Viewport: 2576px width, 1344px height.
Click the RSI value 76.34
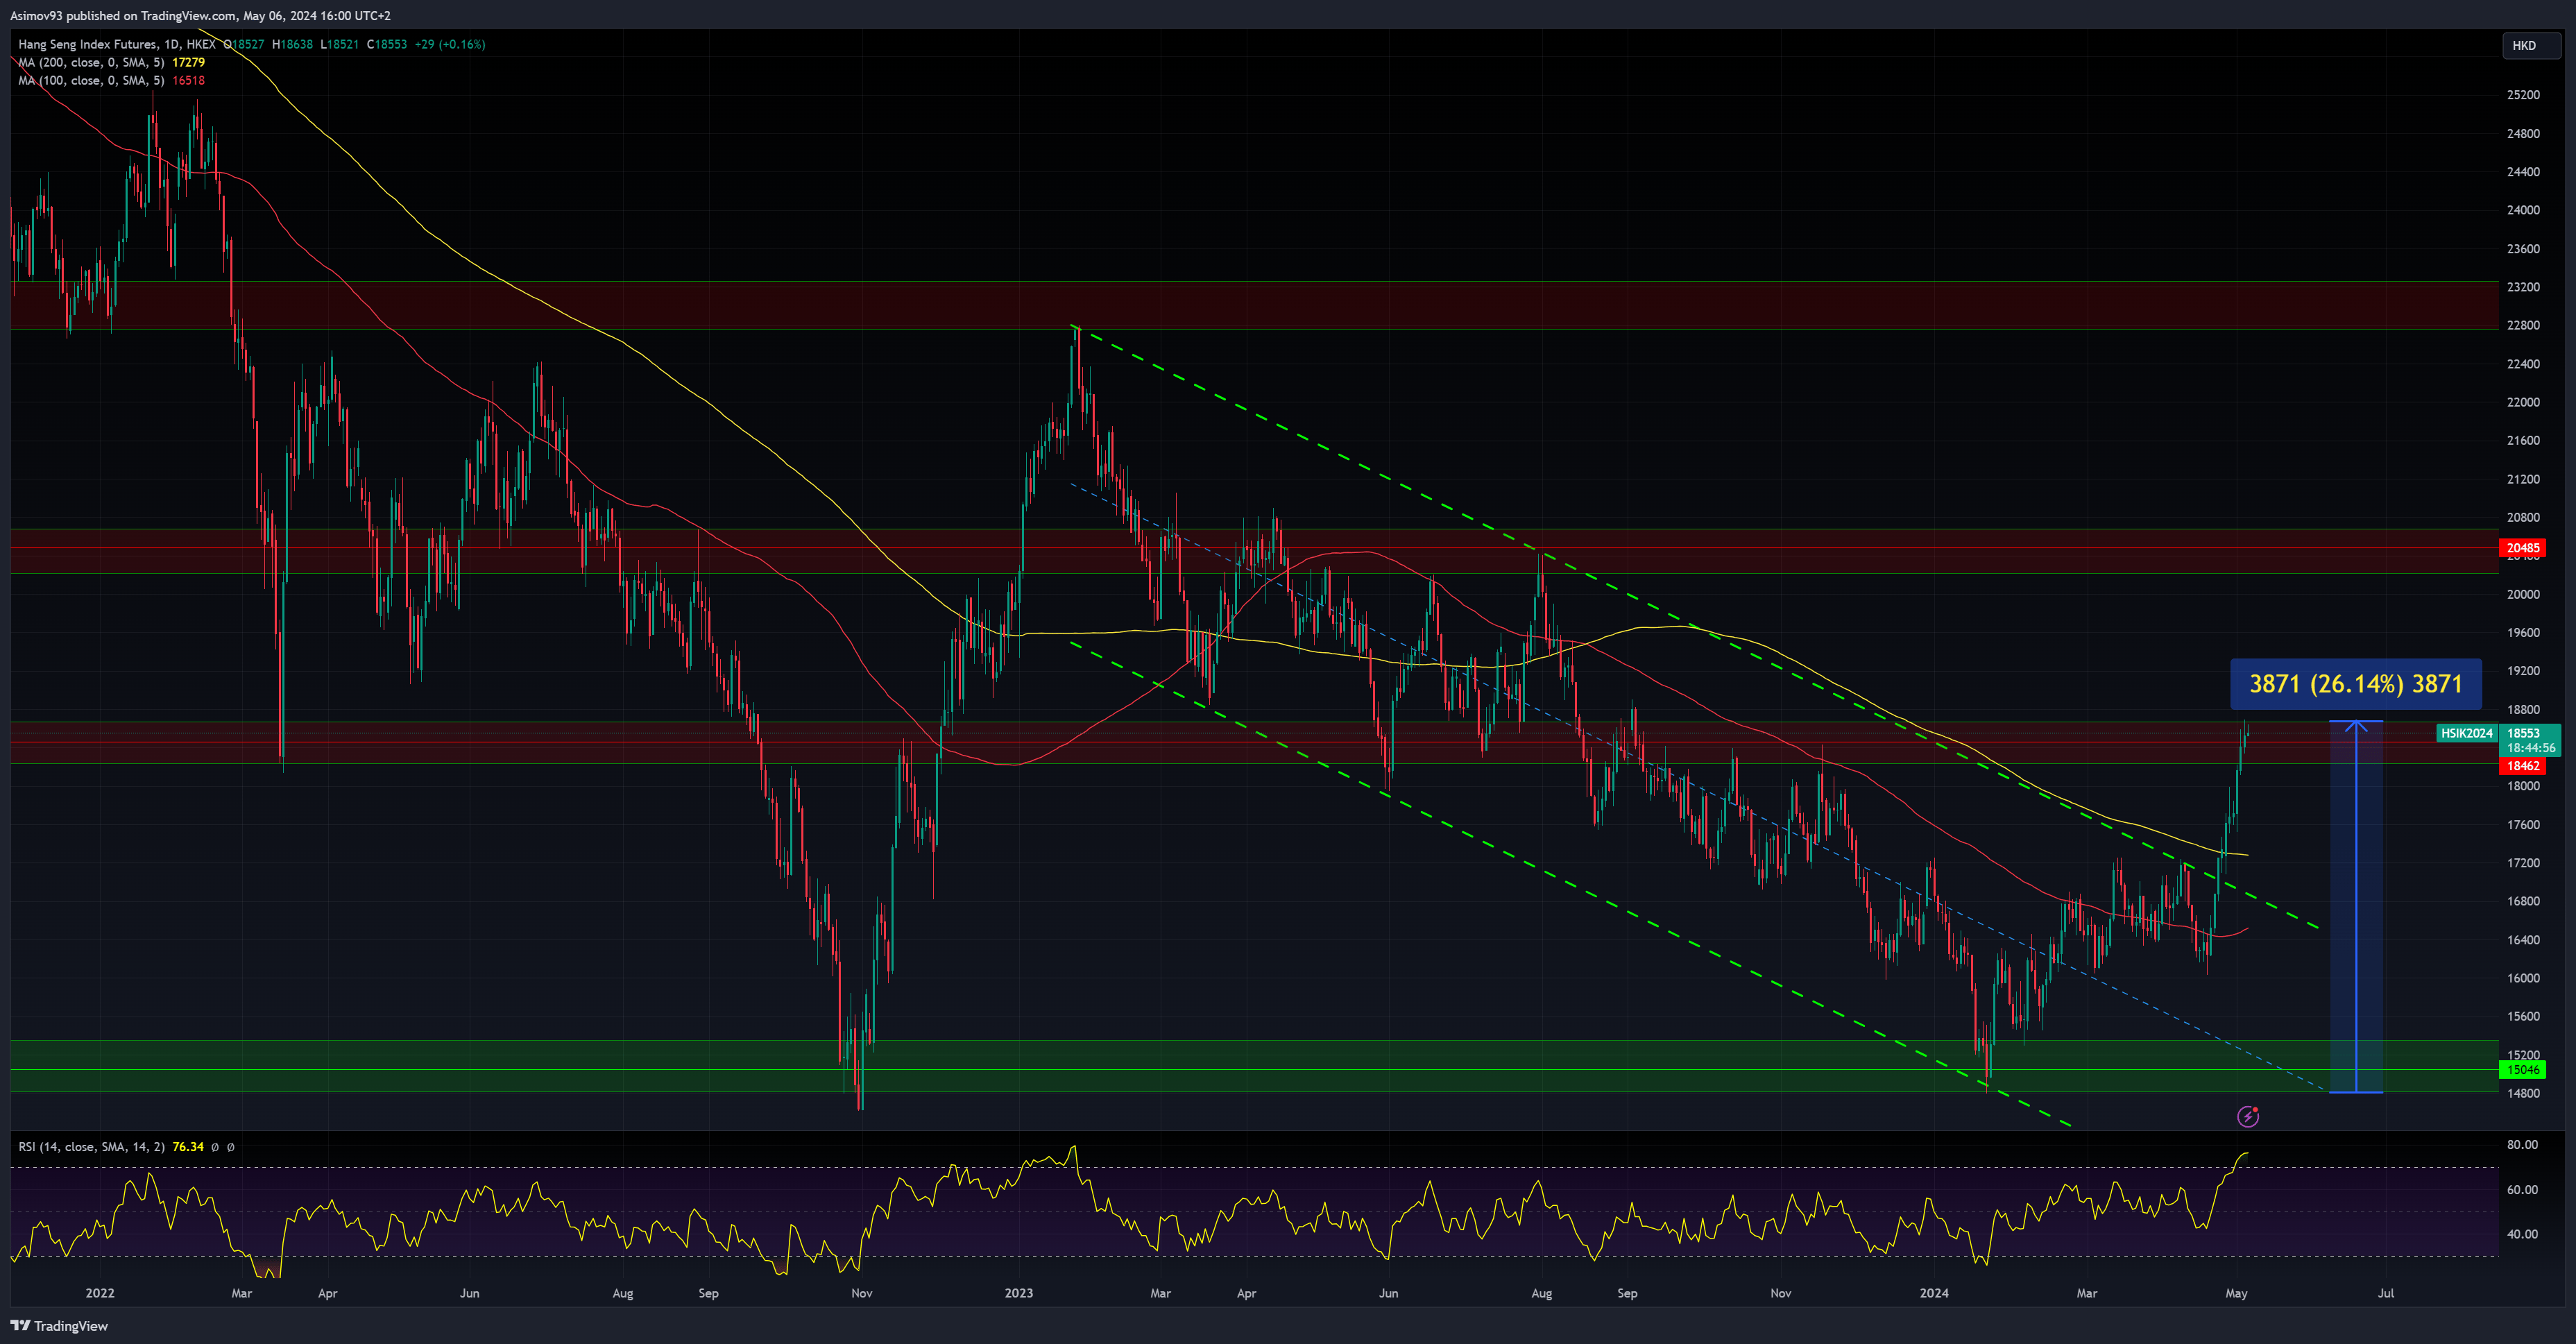tap(188, 1147)
